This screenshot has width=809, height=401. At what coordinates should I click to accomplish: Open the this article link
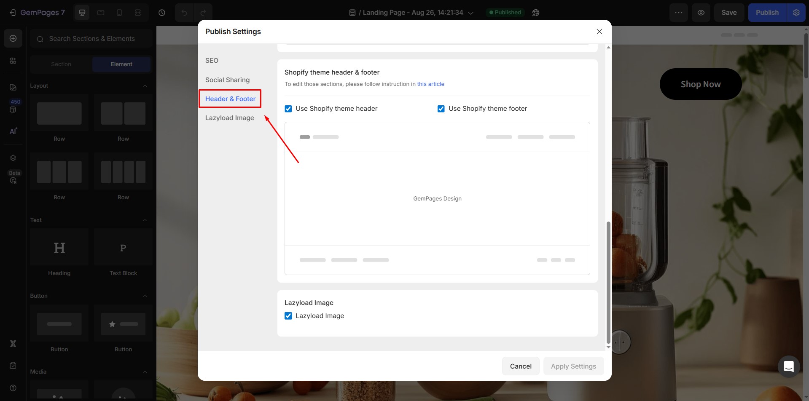(431, 84)
